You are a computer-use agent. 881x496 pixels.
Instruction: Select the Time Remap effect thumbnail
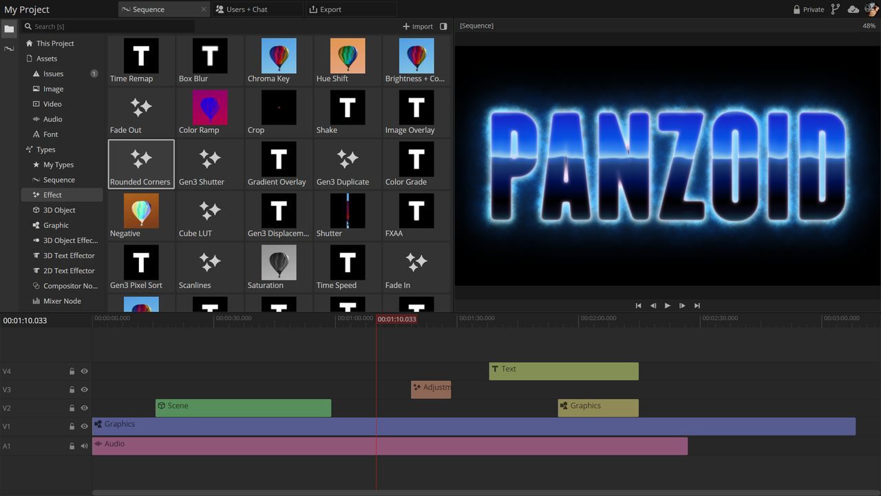[x=141, y=61]
